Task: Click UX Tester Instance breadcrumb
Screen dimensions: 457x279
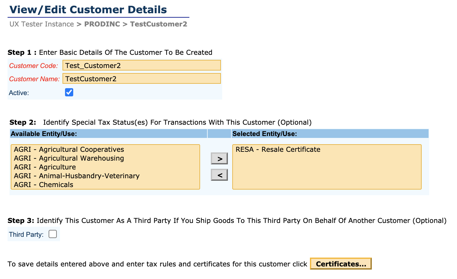Action: (x=42, y=24)
